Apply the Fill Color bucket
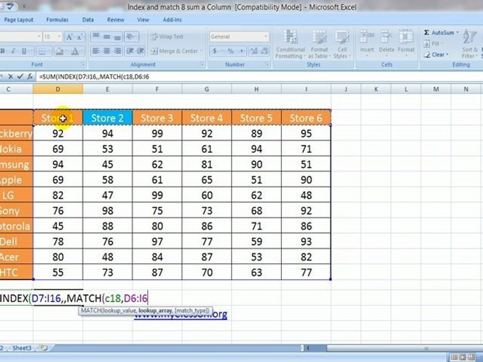The width and height of the screenshot is (483, 362). (x=59, y=51)
